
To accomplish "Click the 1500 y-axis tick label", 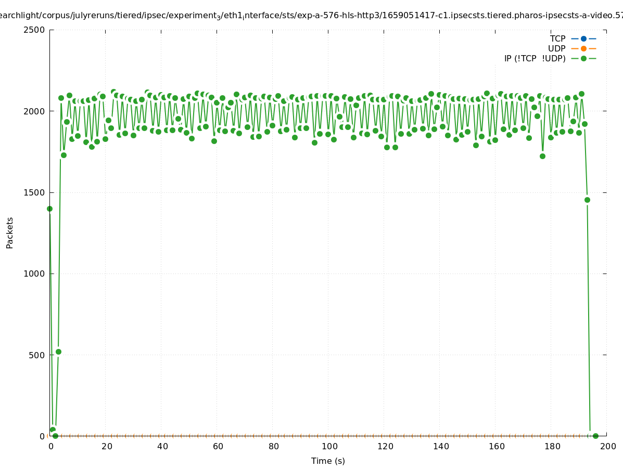I will (34, 192).
